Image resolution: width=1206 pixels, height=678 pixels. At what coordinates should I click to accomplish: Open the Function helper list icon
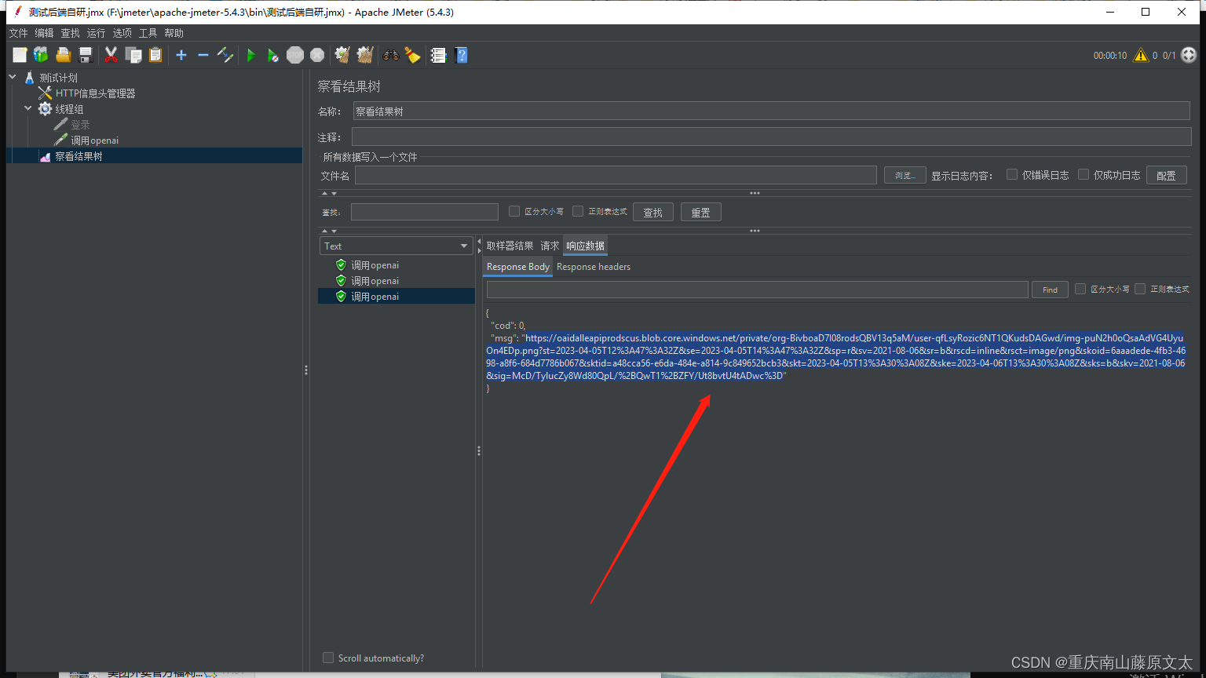[x=438, y=55]
